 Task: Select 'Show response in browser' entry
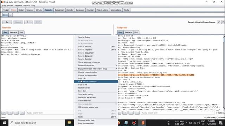[x=96, y=62]
